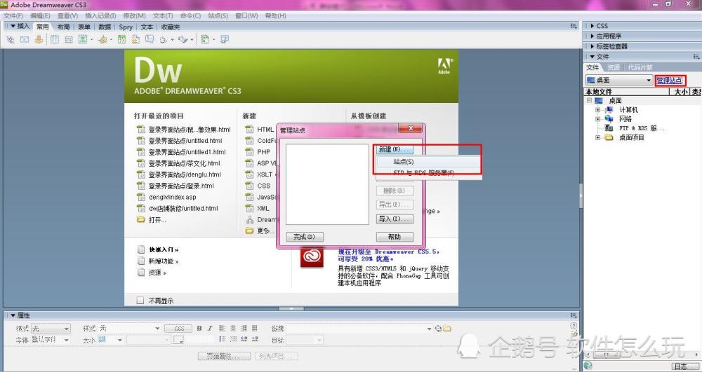Tick the 不再显示 checkbox
The height and width of the screenshot is (372, 702).
tap(140, 301)
